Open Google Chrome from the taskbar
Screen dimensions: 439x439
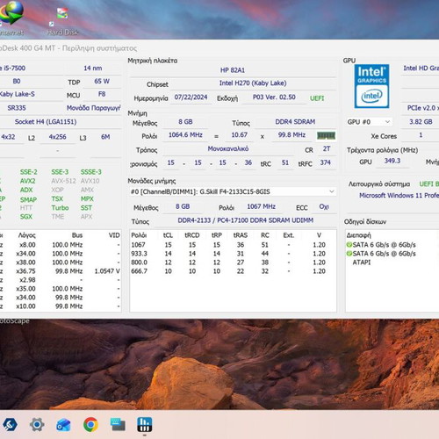pyautogui.click(x=90, y=425)
